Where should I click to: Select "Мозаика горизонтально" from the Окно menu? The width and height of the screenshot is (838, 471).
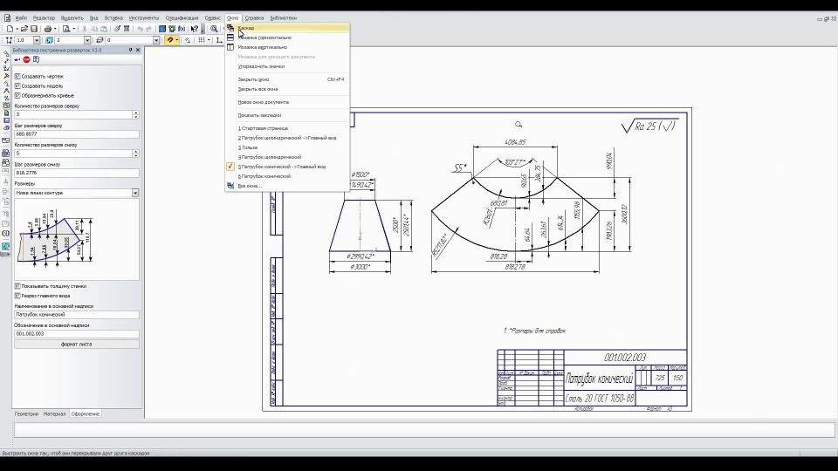click(264, 38)
